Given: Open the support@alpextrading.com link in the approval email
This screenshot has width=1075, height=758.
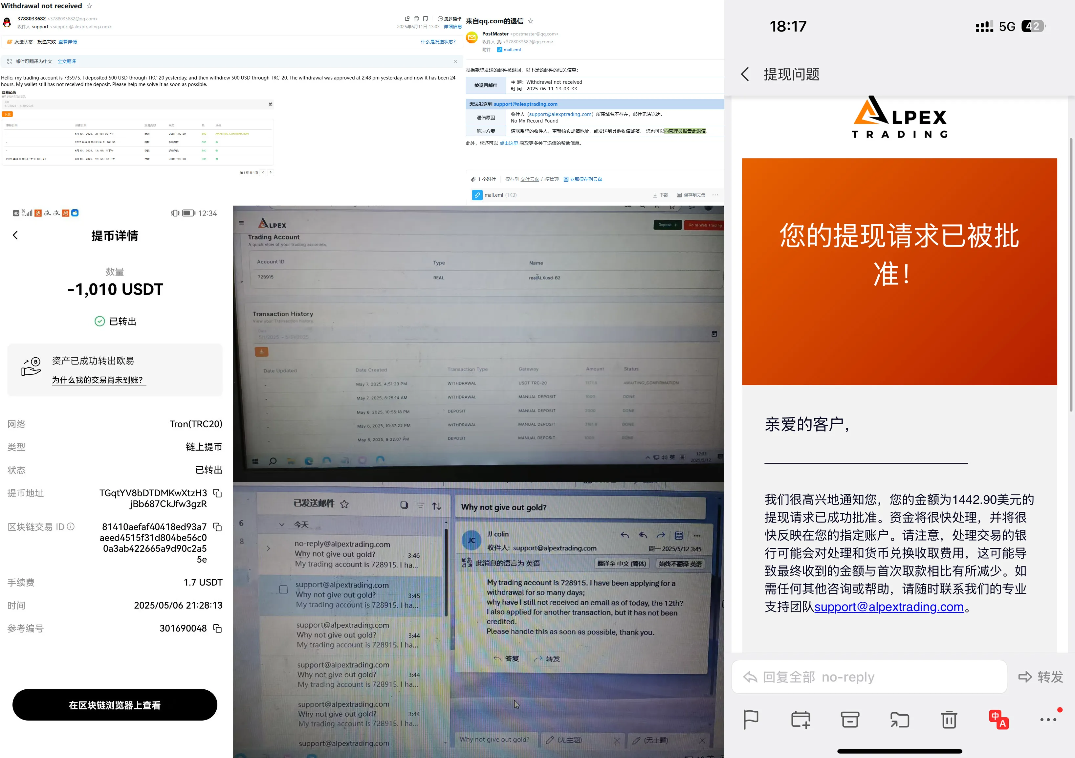Looking at the screenshot, I should coord(889,607).
